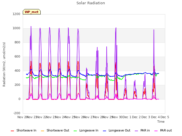
Task: Toggle the Longwave In legend entry
Action: [86, 130]
